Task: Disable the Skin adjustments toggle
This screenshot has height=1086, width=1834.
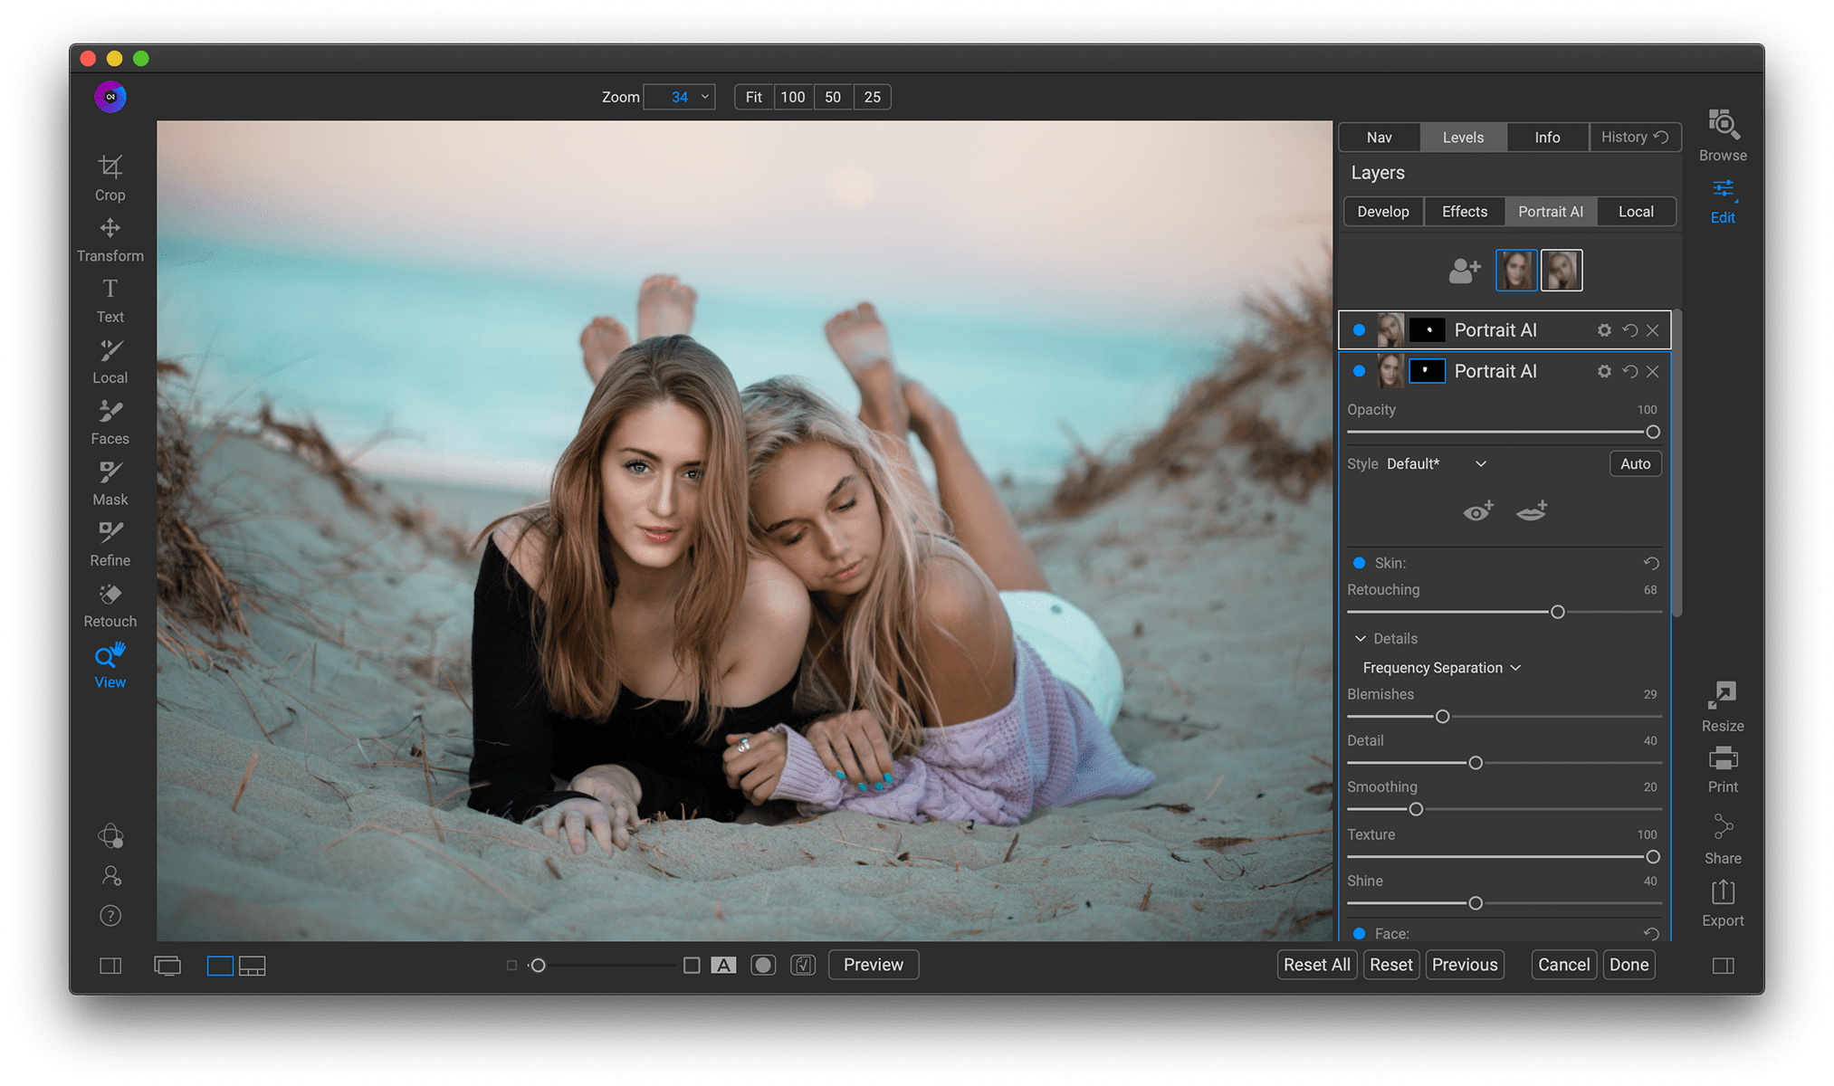Action: (1359, 562)
